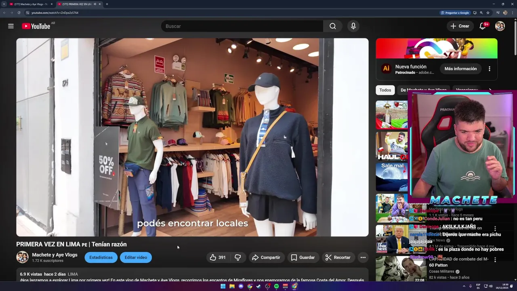Image resolution: width=517 pixels, height=291 pixels.
Task: Open the YouTube hamburger guide menu
Action: [x=11, y=26]
